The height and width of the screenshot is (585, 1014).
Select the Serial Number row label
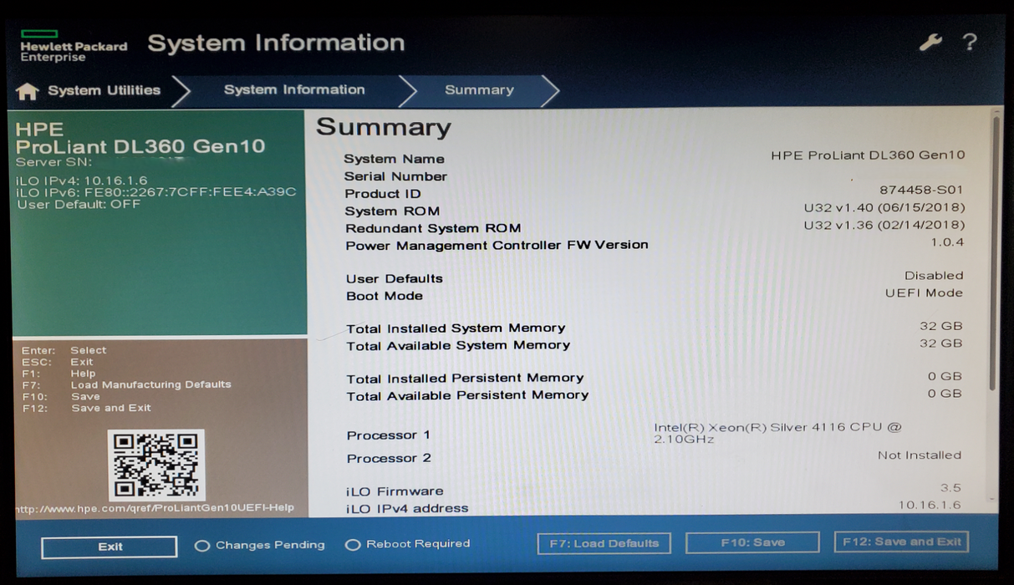(x=395, y=176)
